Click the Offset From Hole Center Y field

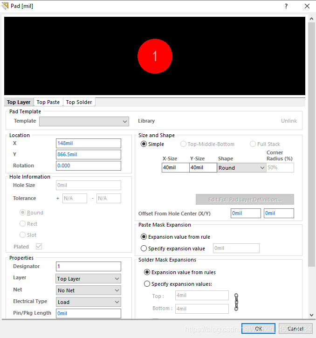279,213
